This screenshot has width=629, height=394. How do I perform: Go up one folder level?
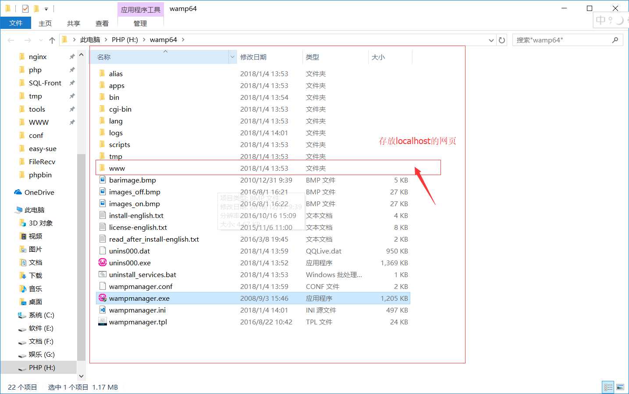[x=52, y=40]
